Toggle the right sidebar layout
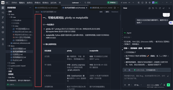This screenshot has height=90, width=173. coord(146,3)
